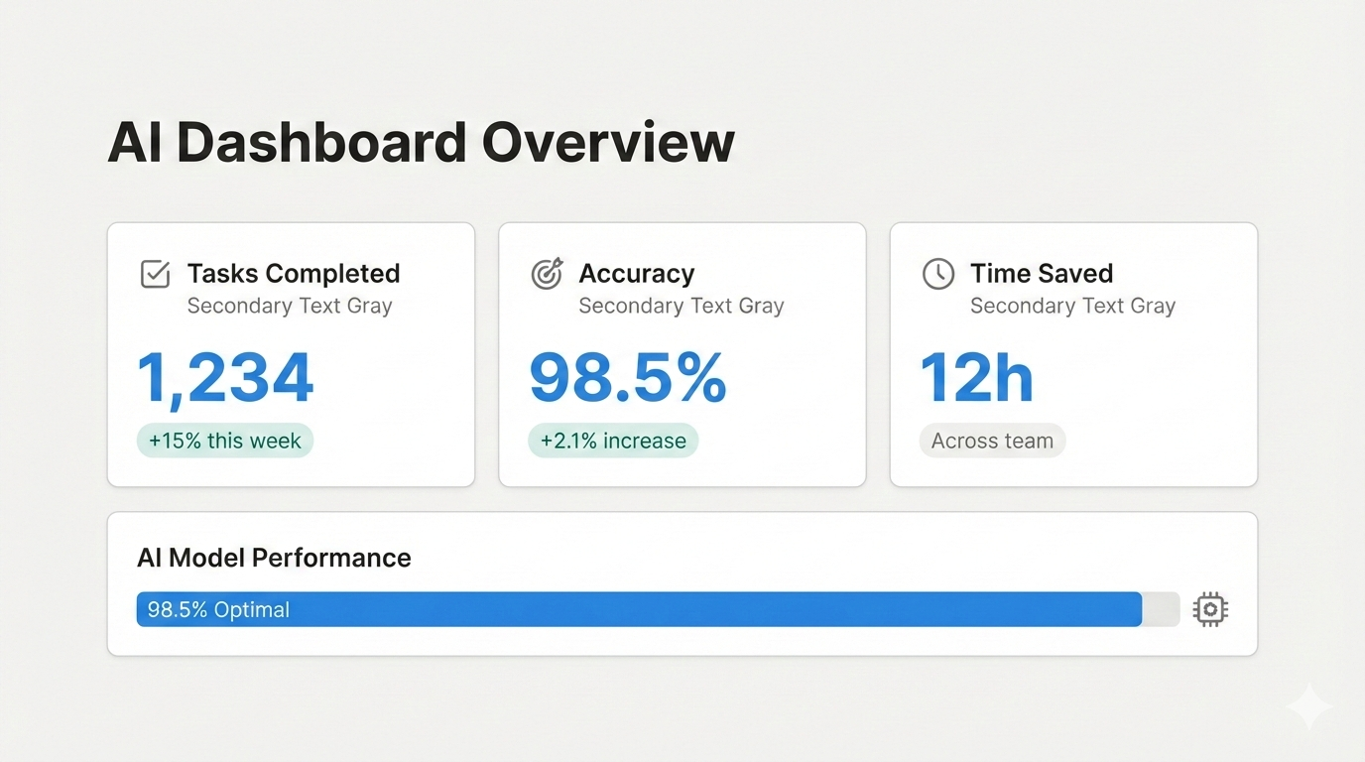Click the AI chip processor icon
The image size is (1365, 762).
(1210, 609)
